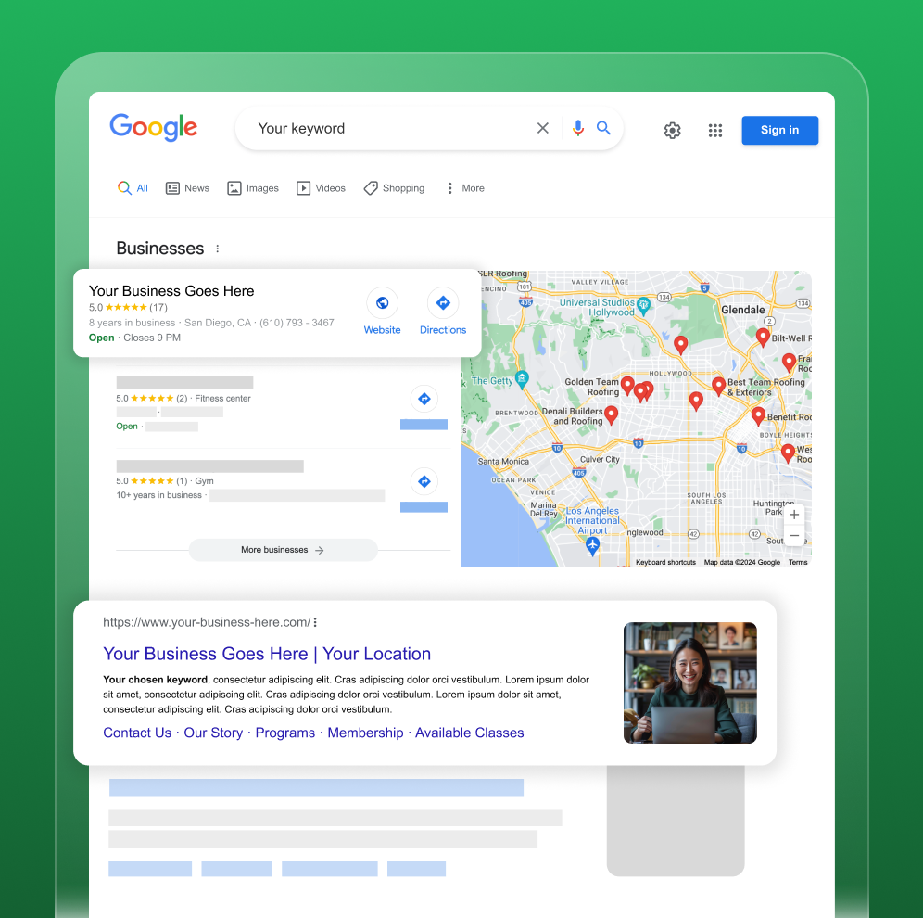Click the More businesses button
The height and width of the screenshot is (918, 923).
[x=283, y=550]
